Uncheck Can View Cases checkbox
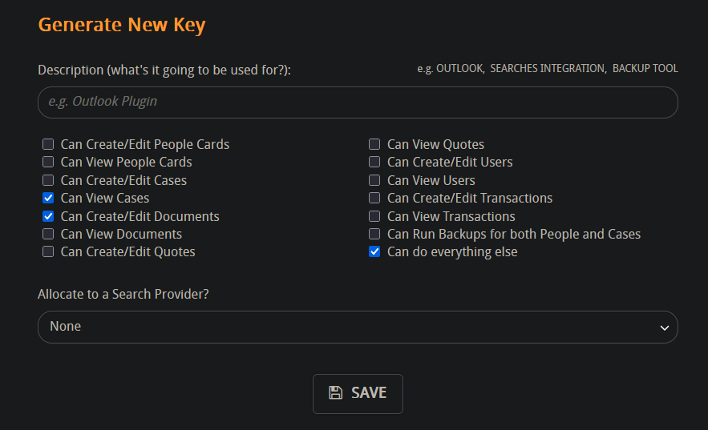 coord(48,198)
